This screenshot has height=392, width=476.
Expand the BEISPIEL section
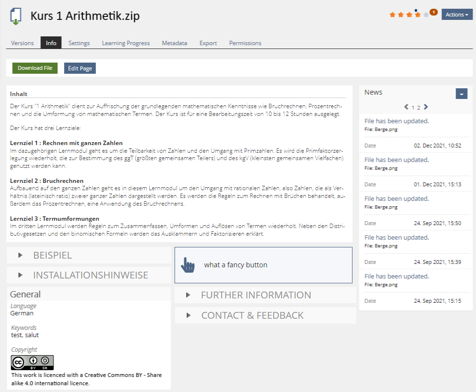52,255
